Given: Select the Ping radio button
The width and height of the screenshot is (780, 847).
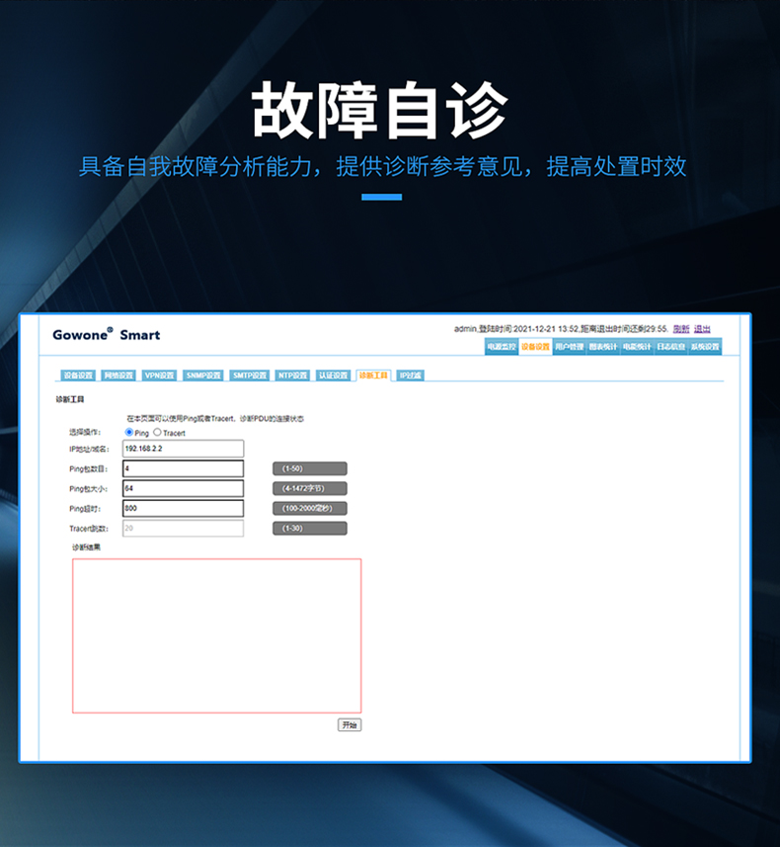Looking at the screenshot, I should [x=129, y=433].
